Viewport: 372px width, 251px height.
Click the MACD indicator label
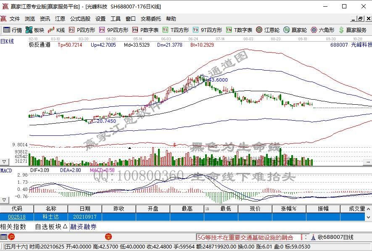(6, 171)
